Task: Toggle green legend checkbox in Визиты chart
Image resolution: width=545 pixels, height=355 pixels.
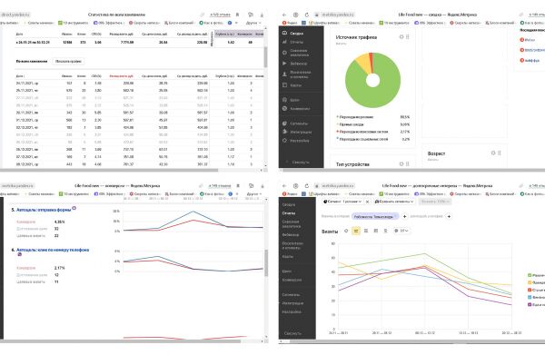Action: coord(530,275)
